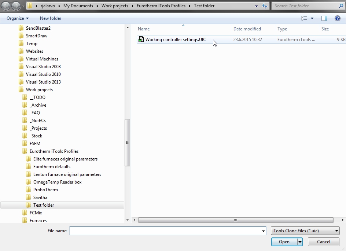Select Working controller settings.UIC file
346x251 pixels.
pyautogui.click(x=176, y=40)
